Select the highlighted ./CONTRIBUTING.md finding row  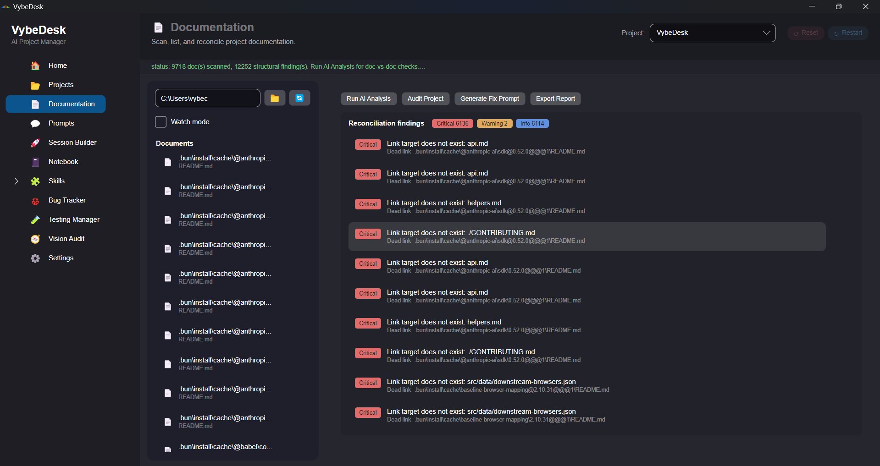coord(587,236)
